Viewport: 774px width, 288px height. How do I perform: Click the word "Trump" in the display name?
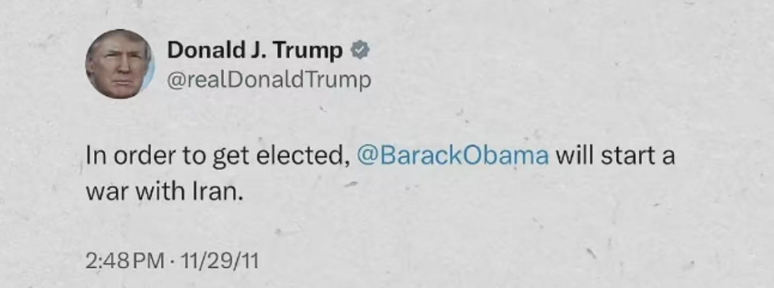[309, 51]
